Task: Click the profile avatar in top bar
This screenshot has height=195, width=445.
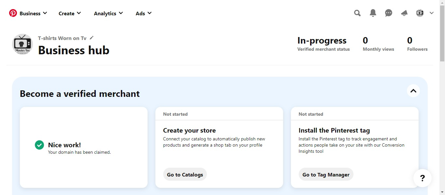Action: pyautogui.click(x=420, y=13)
